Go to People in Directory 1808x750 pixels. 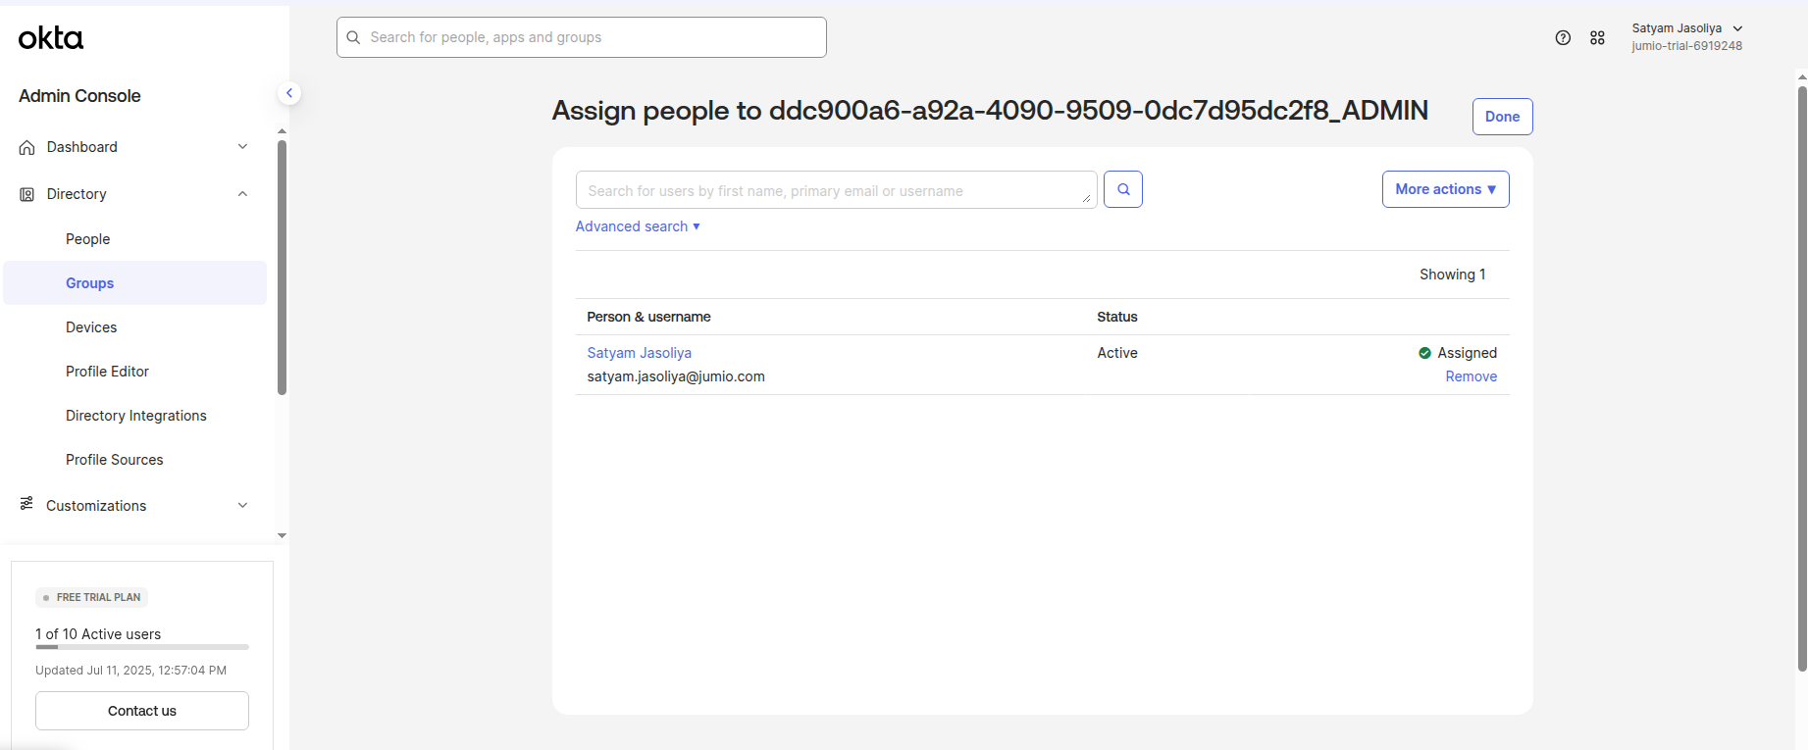coord(87,239)
